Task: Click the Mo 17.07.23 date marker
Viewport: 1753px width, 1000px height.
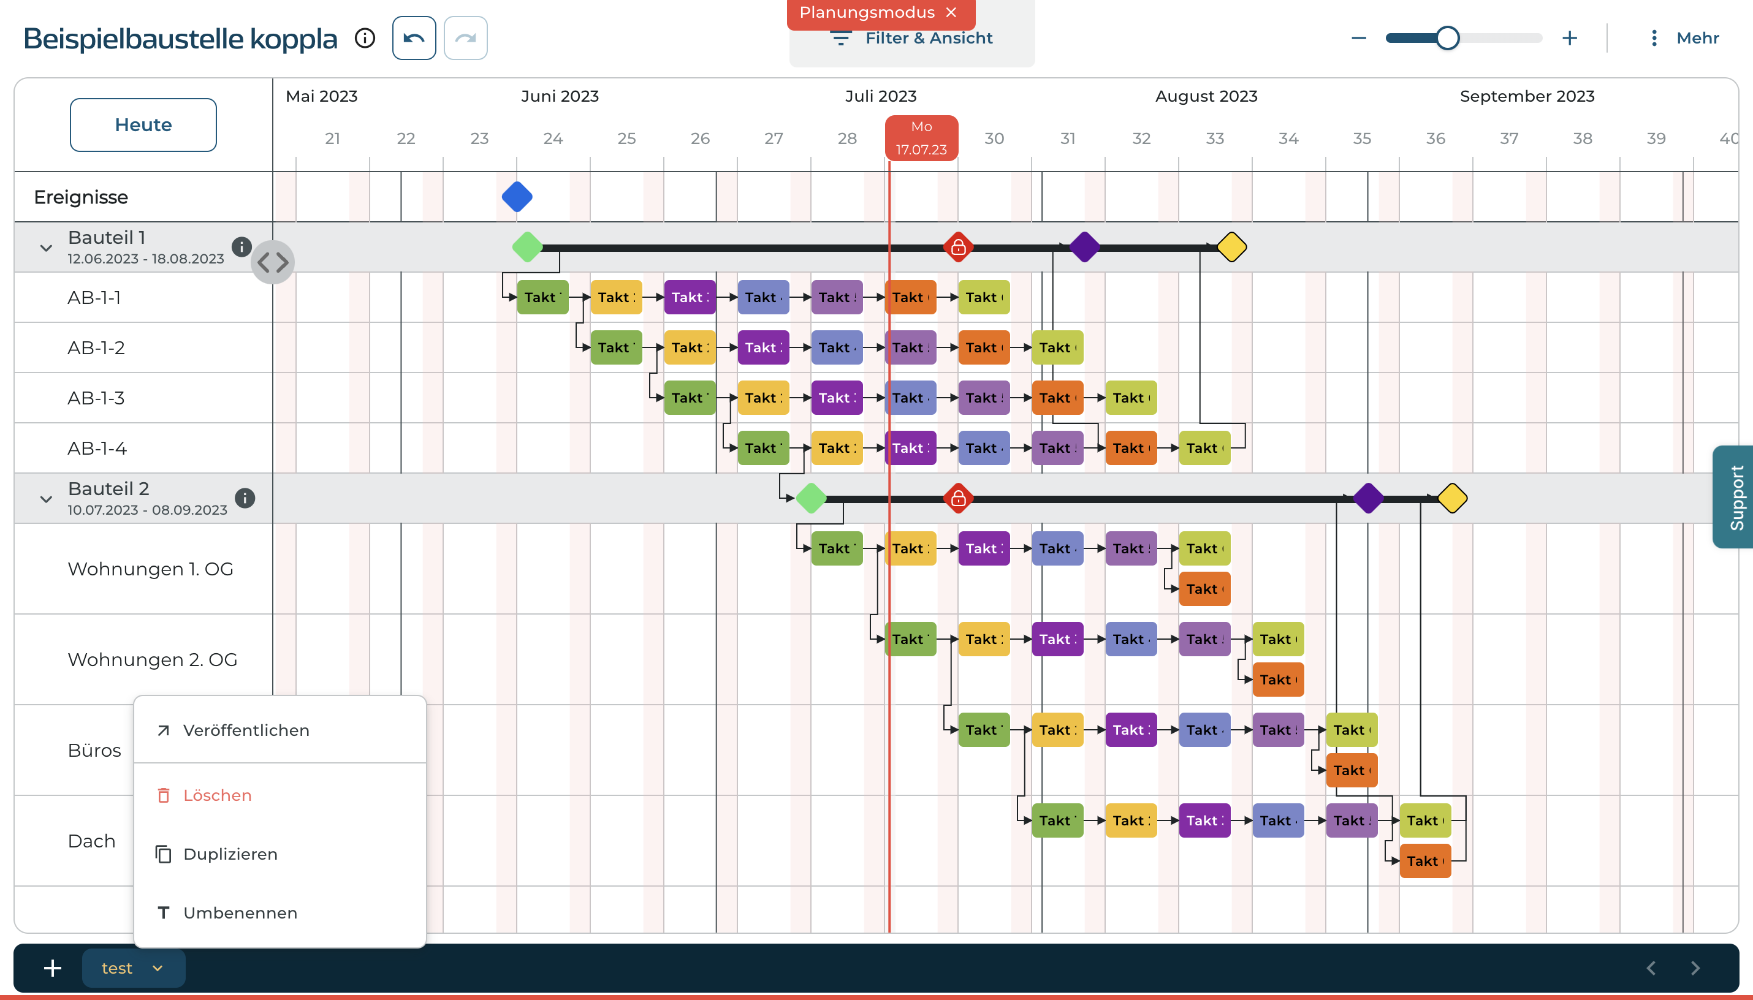Action: (921, 138)
